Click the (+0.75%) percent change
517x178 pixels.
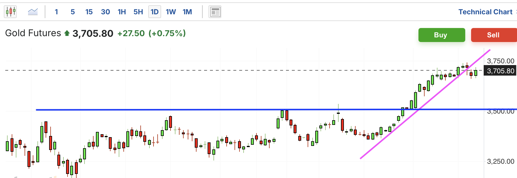pos(167,33)
